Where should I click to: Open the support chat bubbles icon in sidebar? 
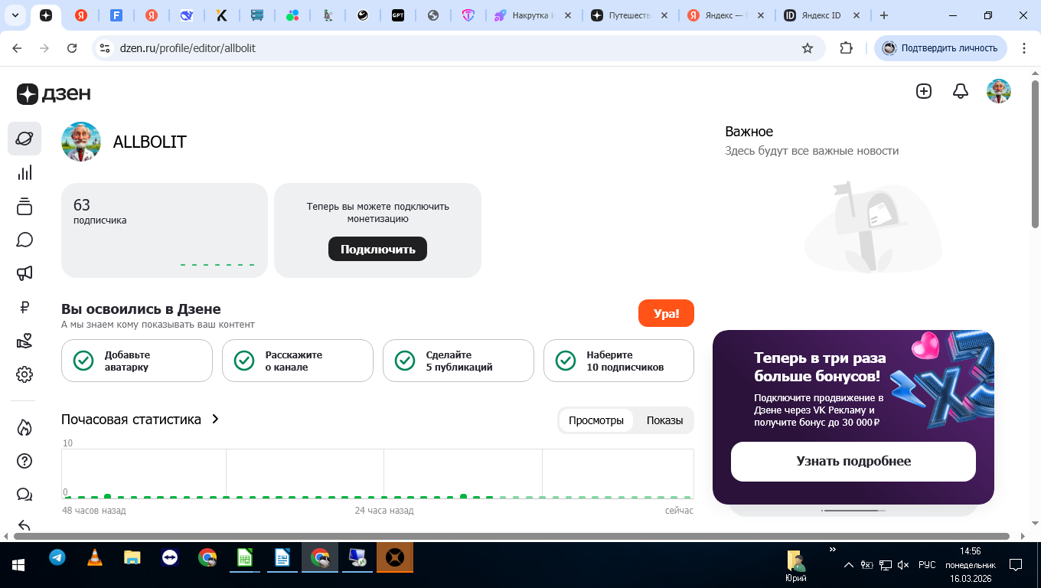pos(24,495)
